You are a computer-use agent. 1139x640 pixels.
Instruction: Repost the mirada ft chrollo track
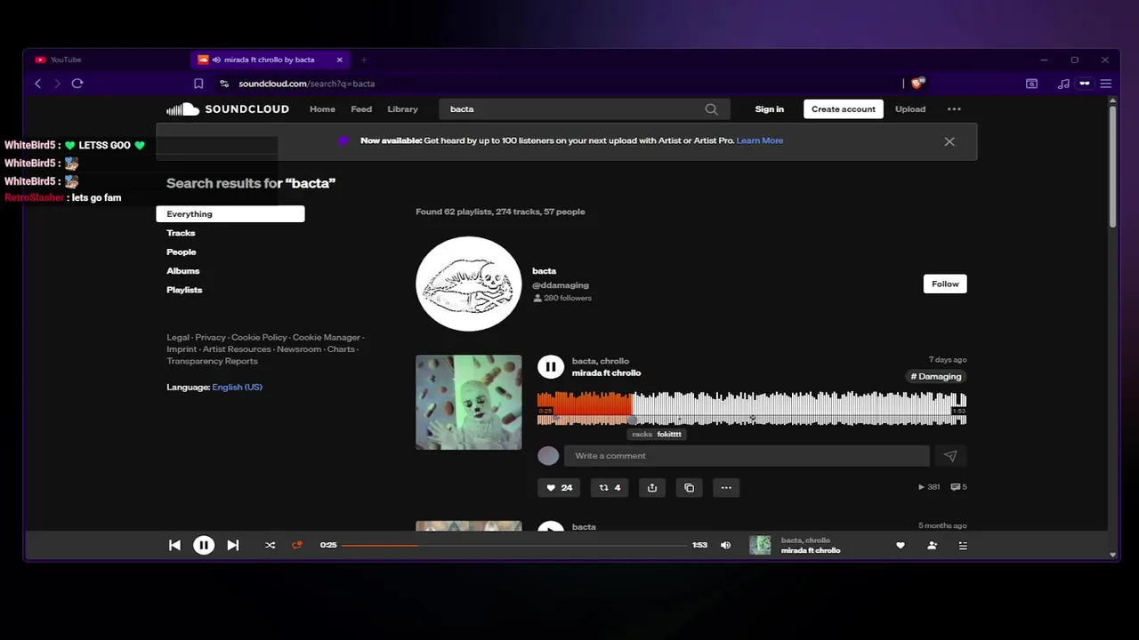(610, 487)
